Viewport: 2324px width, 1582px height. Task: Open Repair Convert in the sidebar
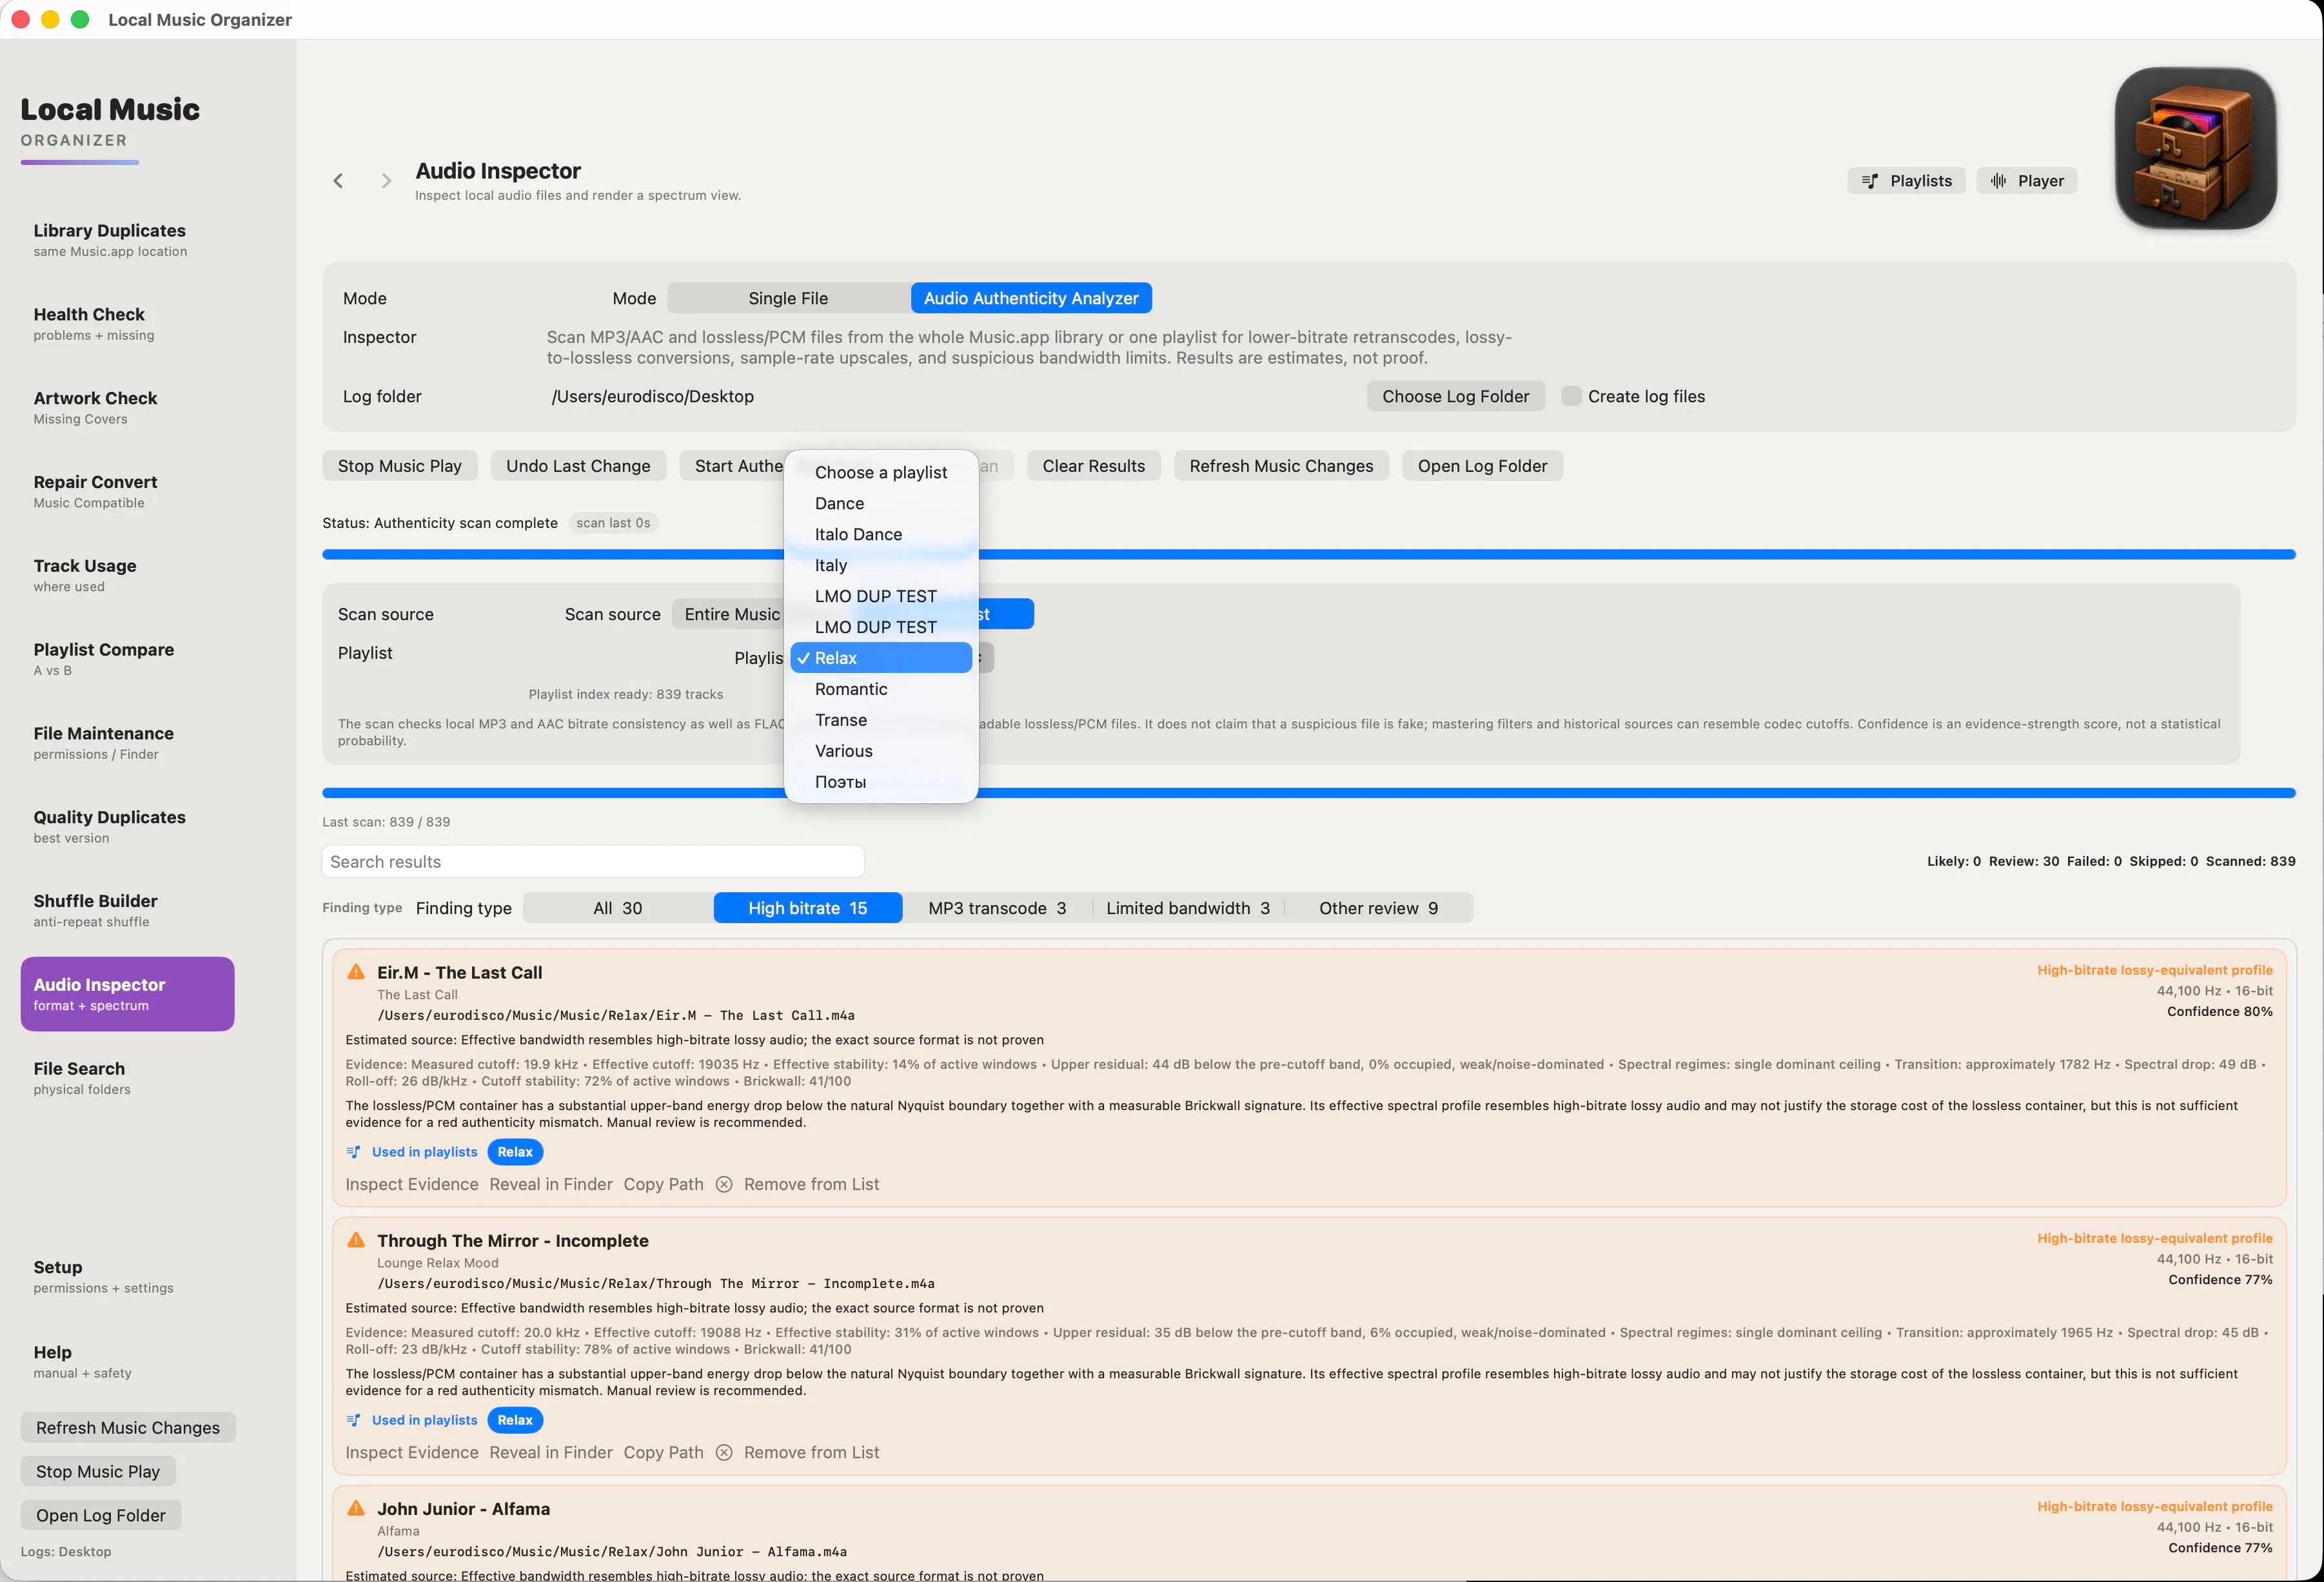(x=127, y=492)
